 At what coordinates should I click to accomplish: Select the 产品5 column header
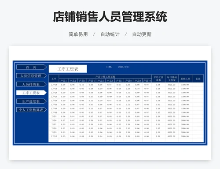[x=101, y=81]
